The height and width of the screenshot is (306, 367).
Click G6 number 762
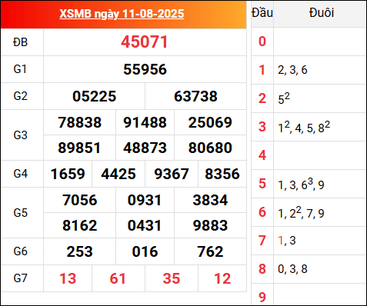[x=210, y=251]
